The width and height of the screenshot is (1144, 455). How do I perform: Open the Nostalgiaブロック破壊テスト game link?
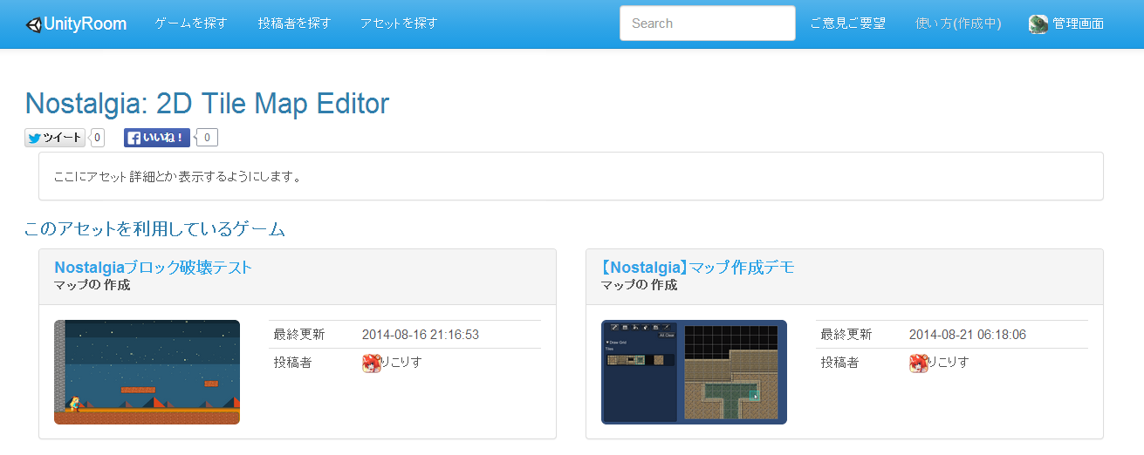154,268
